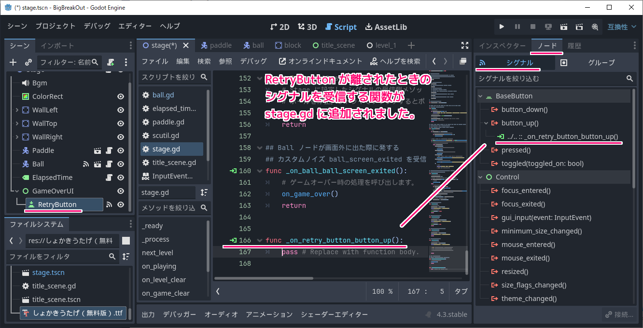Viewport: 643px width, 328px height.
Task: Open the プロジェクト menu
Action: coord(56,26)
